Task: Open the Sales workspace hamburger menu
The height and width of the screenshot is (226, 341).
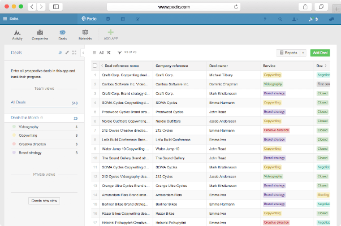Action: point(5,19)
